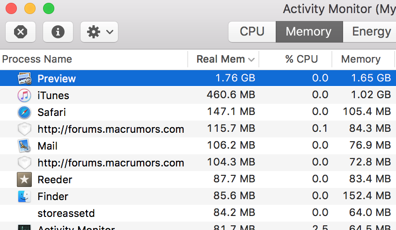
Task: Click Finder's 85.6 MB real memory value
Action: [x=234, y=196]
